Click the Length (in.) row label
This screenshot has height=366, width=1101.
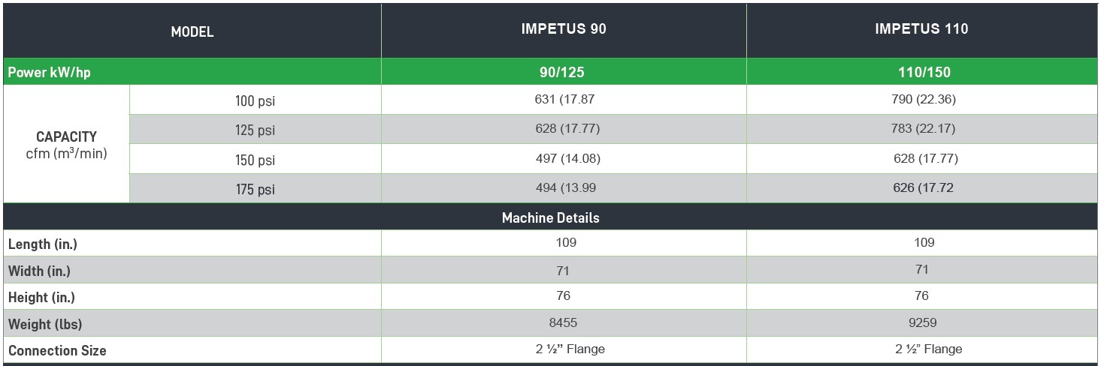click(x=43, y=244)
